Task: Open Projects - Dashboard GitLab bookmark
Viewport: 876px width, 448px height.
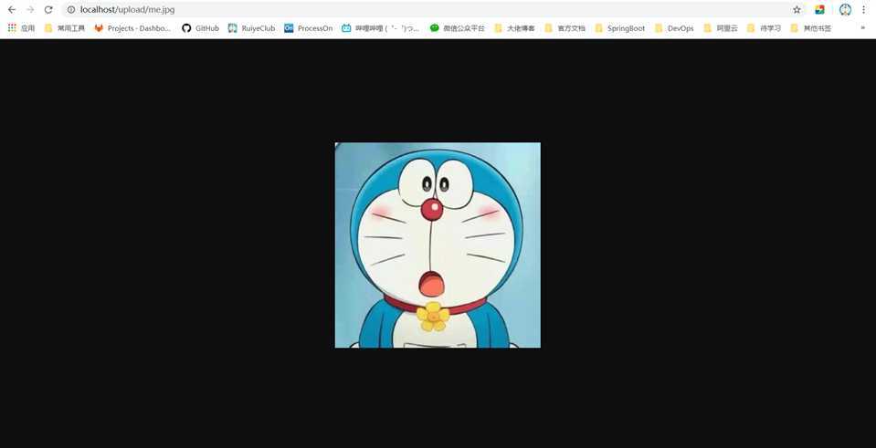Action: click(x=133, y=28)
